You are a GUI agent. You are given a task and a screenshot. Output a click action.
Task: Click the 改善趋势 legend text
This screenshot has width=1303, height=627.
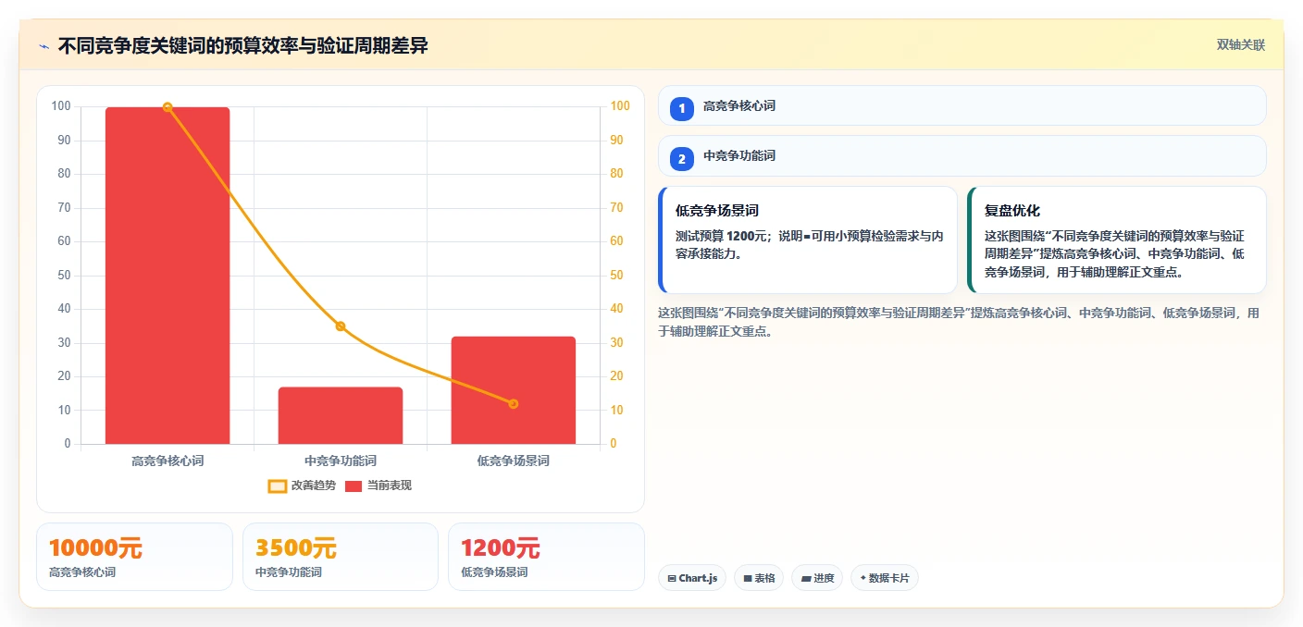click(314, 486)
